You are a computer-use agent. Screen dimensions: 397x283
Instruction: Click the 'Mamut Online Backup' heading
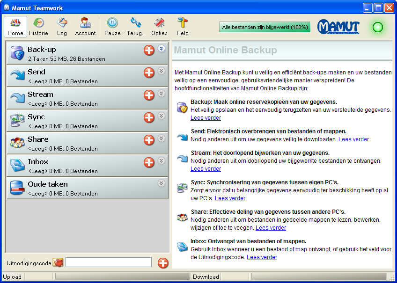point(225,50)
